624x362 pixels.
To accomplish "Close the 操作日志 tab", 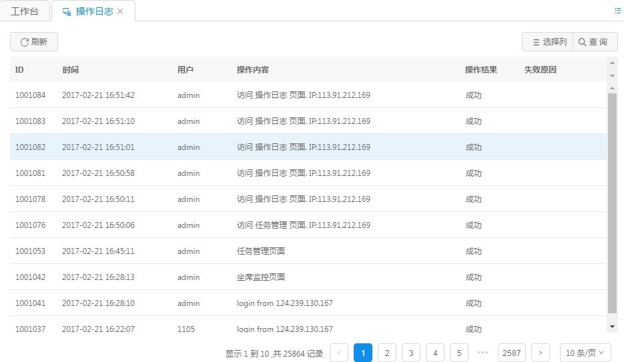I will coord(120,11).
